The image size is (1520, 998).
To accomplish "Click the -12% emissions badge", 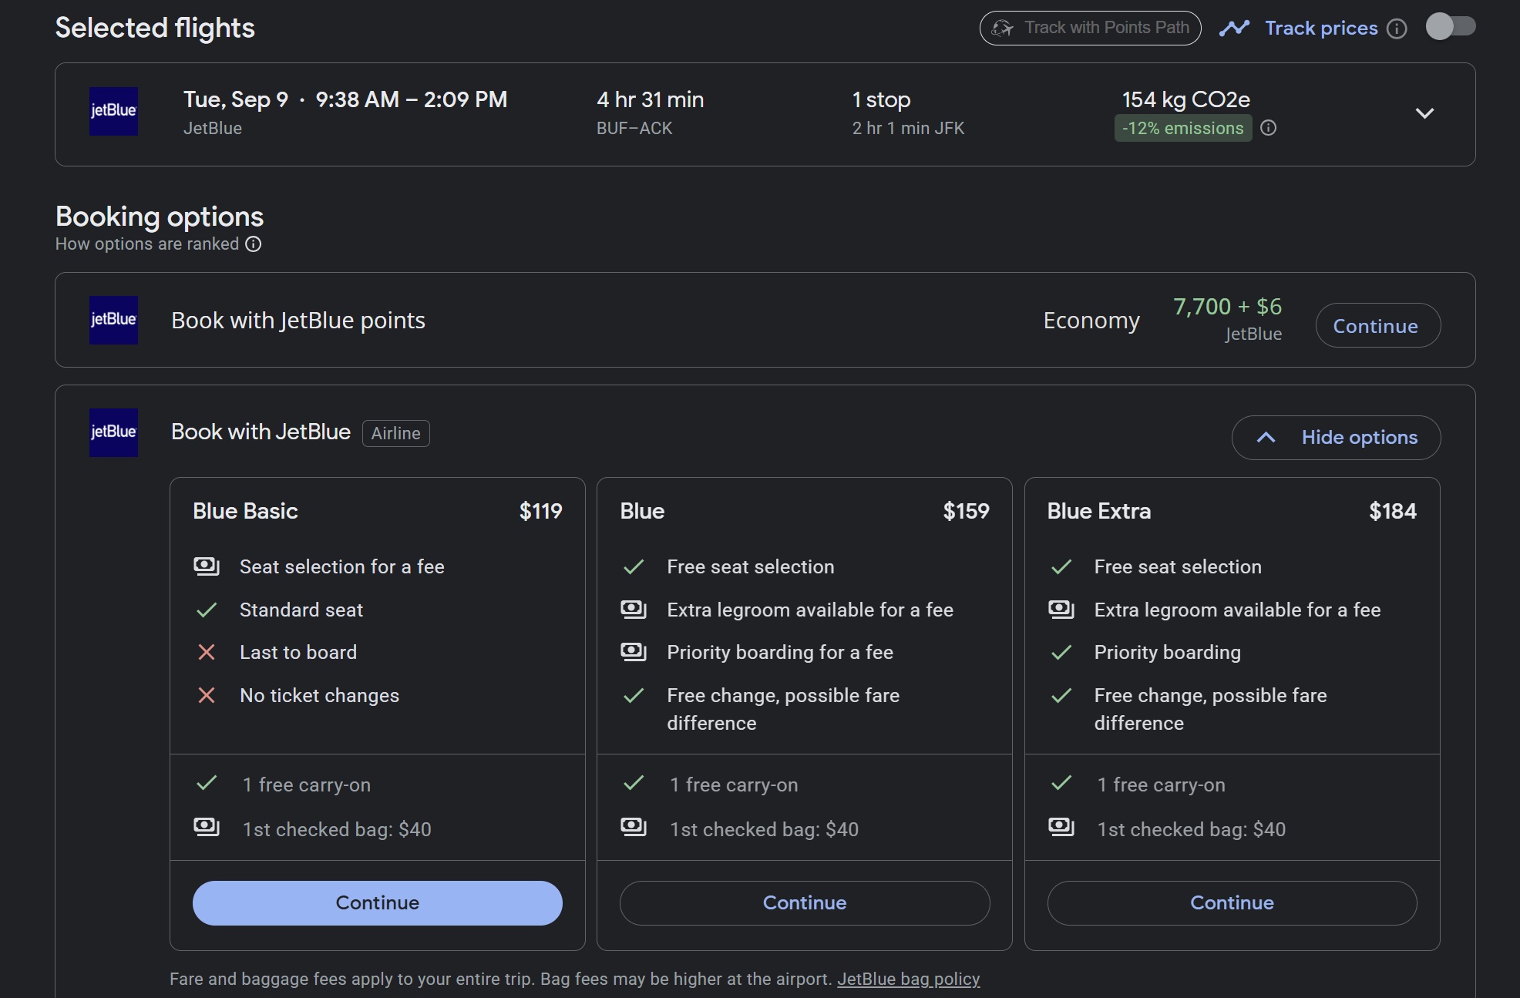I will (x=1182, y=128).
